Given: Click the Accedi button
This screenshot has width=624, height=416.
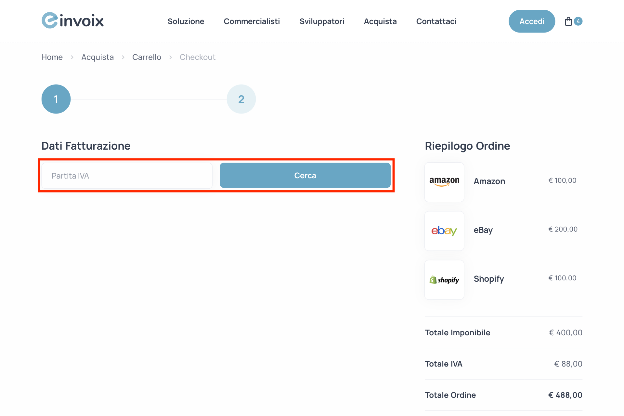Looking at the screenshot, I should [532, 21].
